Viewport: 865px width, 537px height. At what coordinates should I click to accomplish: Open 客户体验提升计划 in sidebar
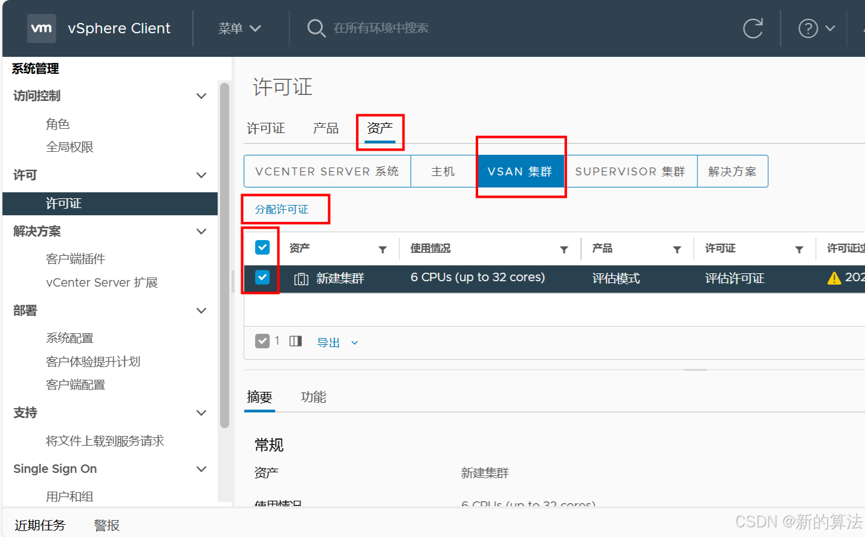(93, 362)
